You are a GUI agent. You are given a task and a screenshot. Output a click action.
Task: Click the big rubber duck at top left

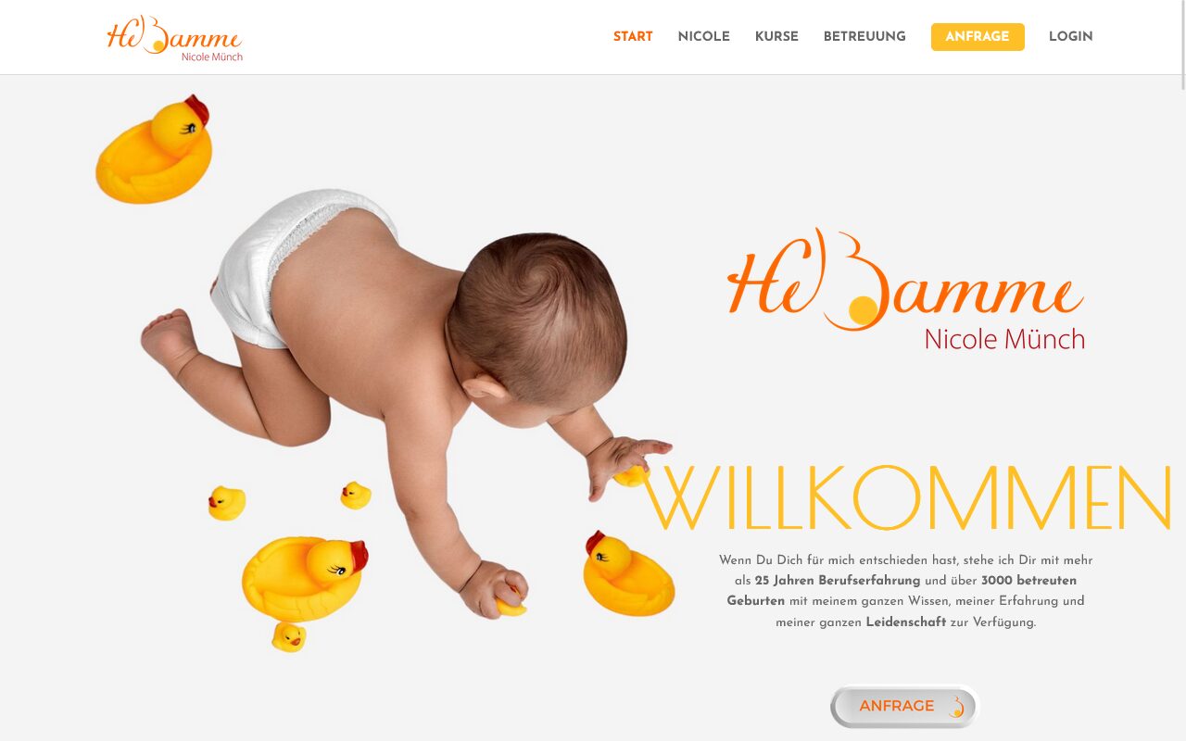coord(154,148)
